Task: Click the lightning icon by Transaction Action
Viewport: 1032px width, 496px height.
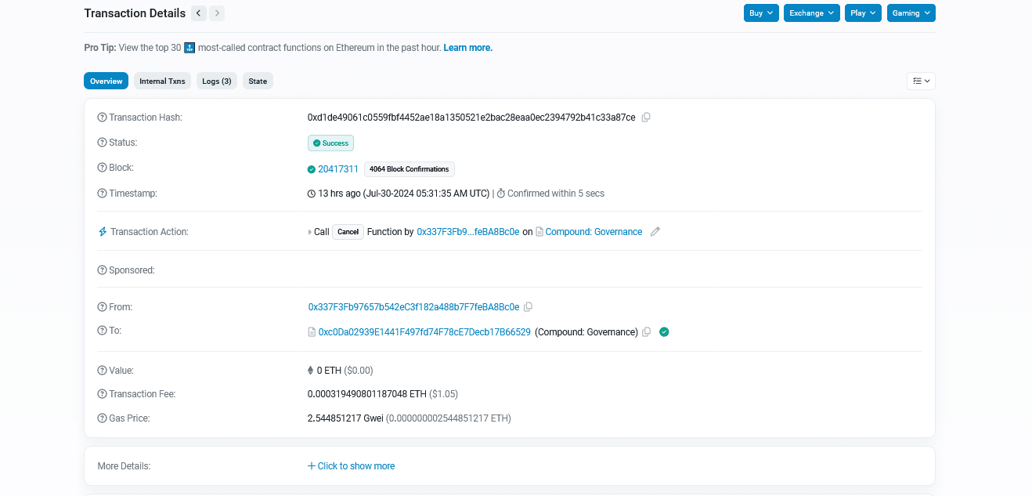Action: point(102,232)
